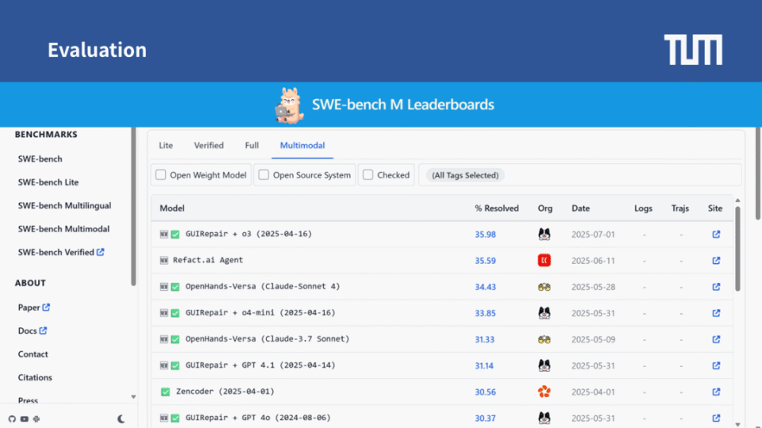Open SWE-bench Multilingual in the sidebar
Screen dimensions: 762x428
click(x=64, y=205)
